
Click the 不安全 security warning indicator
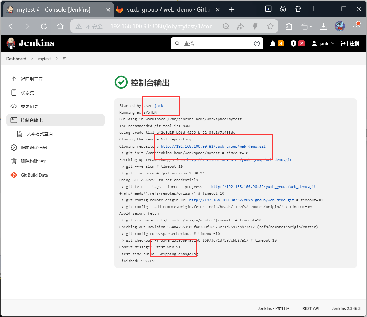point(89,26)
